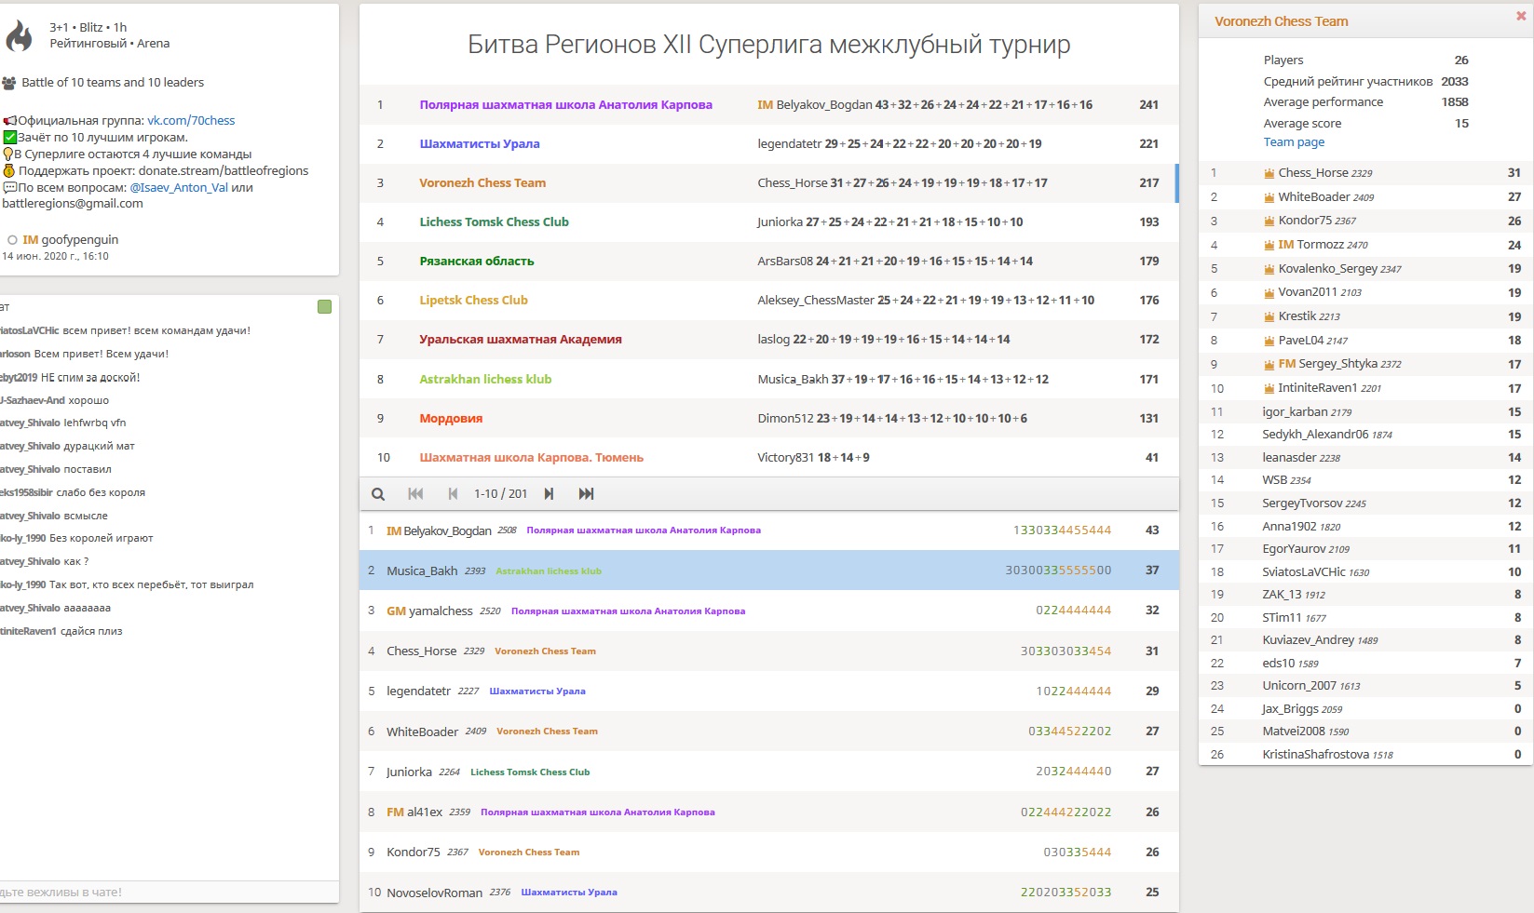This screenshot has width=1534, height=913.
Task: Open player row FM al41ex
Action: point(768,812)
